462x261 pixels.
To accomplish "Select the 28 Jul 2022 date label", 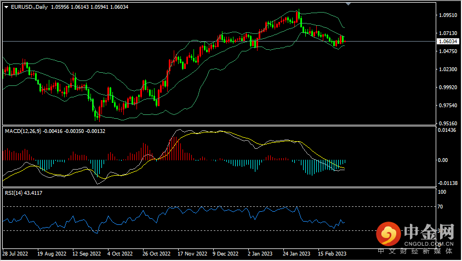I will 15,254.
